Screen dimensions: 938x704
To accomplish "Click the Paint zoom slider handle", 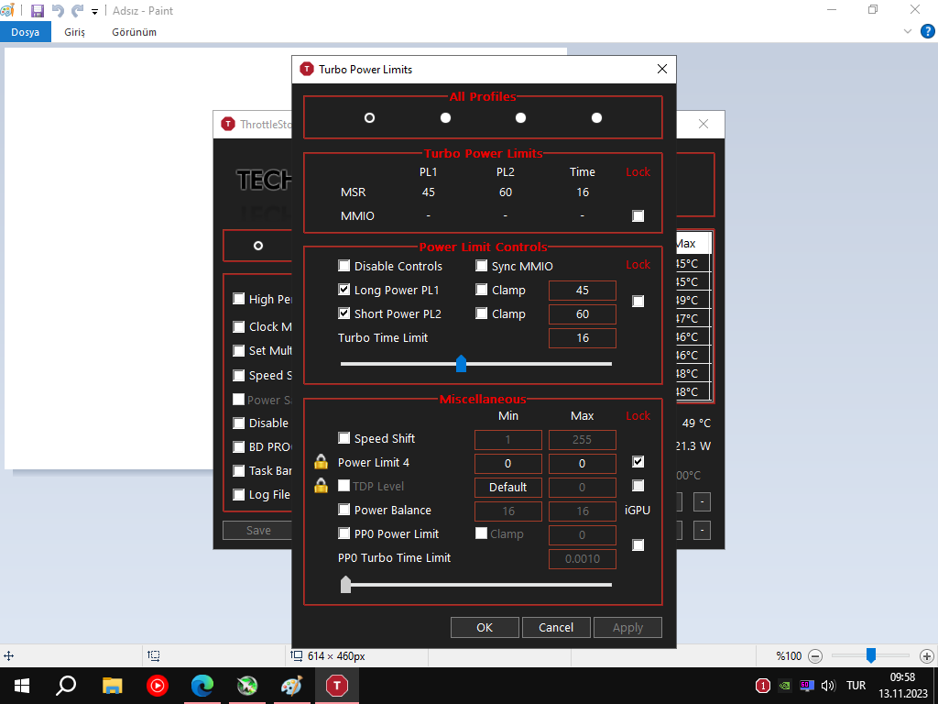I will pos(871,656).
